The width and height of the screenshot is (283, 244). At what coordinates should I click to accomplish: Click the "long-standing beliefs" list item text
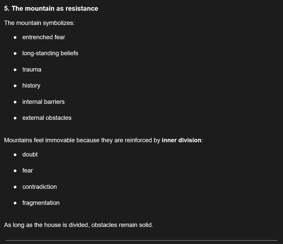coord(50,53)
